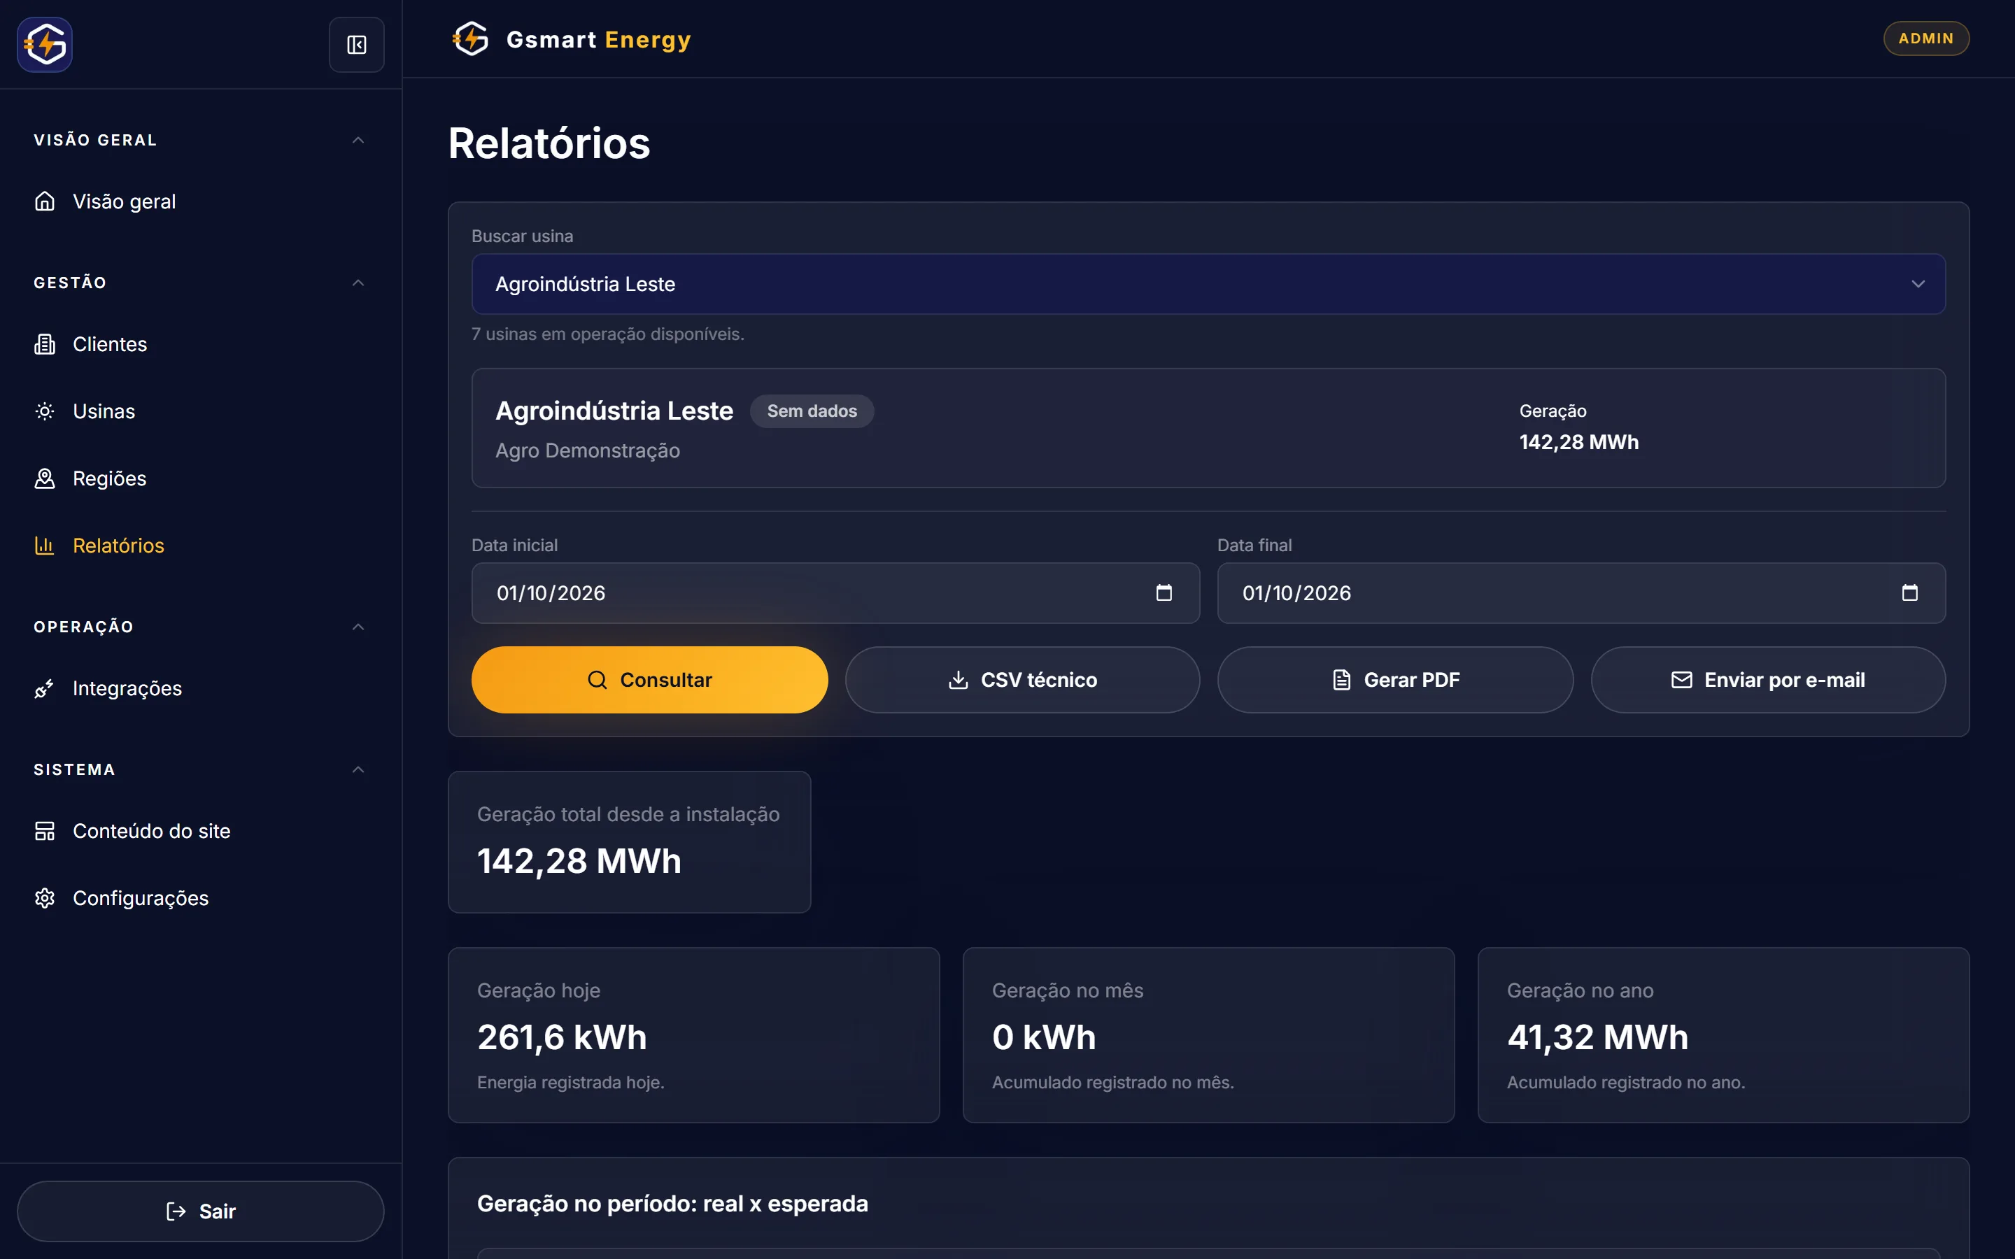
Task: Click the envelope icon on Enviar por e-mail
Action: tap(1681, 681)
